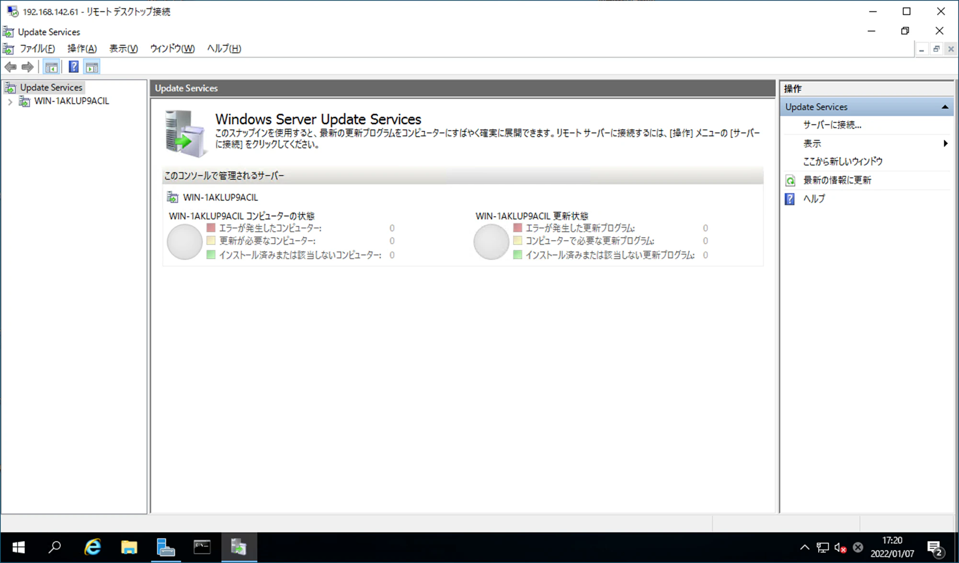959x563 pixels.
Task: Launch Internet Explorer from taskbar
Action: point(92,547)
